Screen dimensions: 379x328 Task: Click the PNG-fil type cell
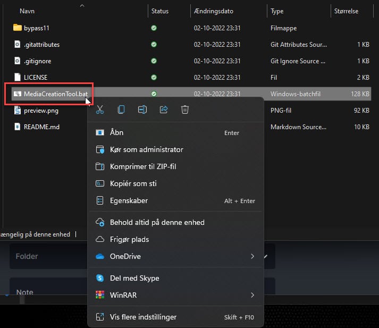pyautogui.click(x=281, y=111)
